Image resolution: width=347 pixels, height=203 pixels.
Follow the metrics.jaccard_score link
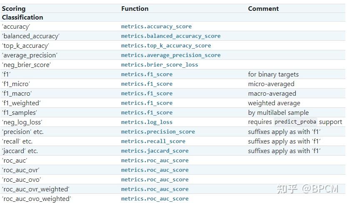point(155,151)
